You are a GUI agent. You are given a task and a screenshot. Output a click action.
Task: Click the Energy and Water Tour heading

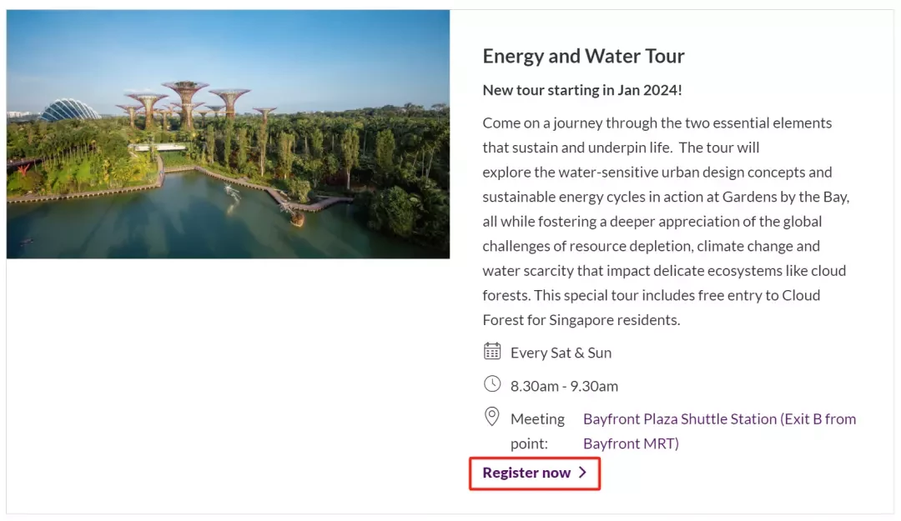[583, 56]
